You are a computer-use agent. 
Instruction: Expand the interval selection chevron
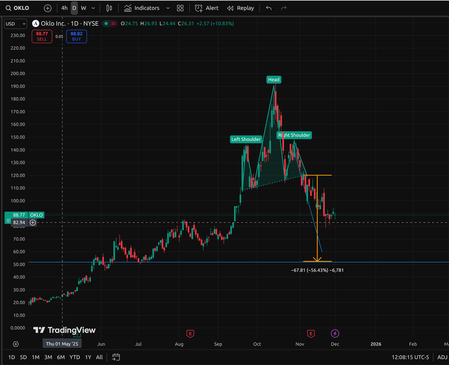(x=93, y=7)
